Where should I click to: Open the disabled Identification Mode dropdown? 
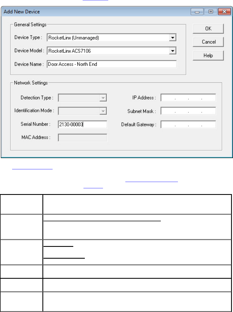click(x=83, y=111)
